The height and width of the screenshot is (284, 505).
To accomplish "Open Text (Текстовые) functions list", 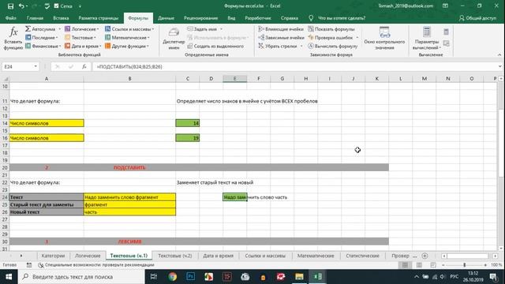I will tap(80, 38).
